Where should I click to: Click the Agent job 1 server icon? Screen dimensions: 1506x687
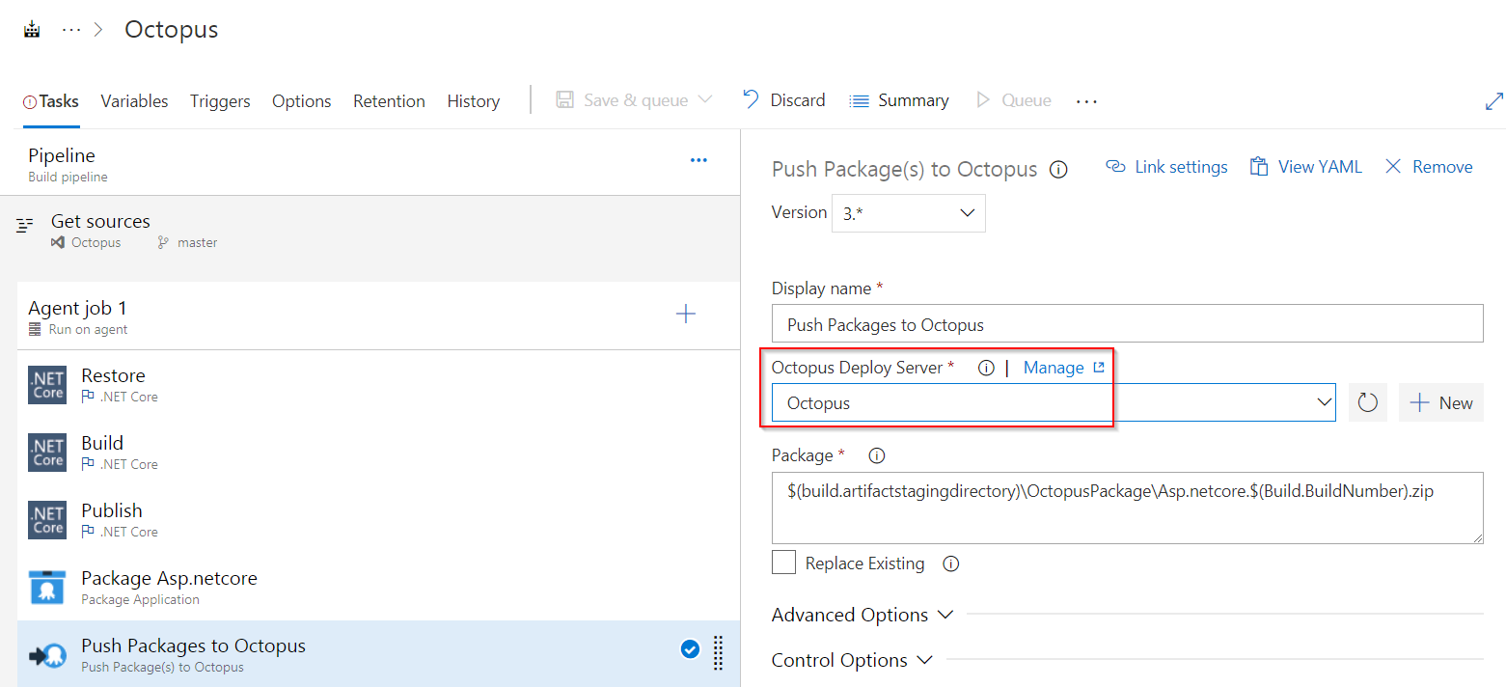(35, 329)
